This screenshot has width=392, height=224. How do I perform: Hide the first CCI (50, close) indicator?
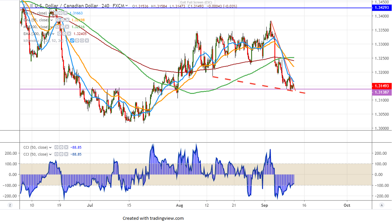(56, 147)
